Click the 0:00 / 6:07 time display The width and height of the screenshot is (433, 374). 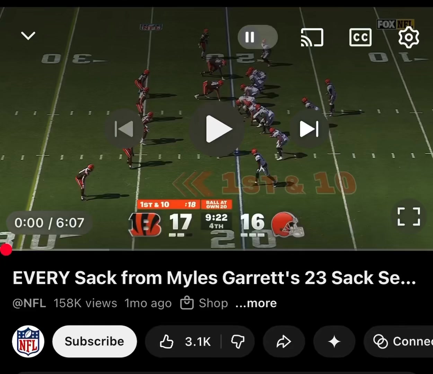pos(49,223)
